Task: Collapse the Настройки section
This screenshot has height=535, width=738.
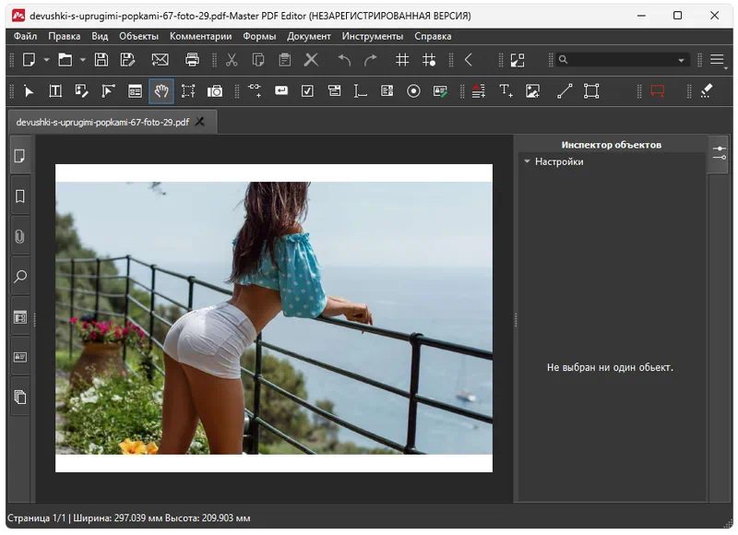Action: (x=527, y=161)
